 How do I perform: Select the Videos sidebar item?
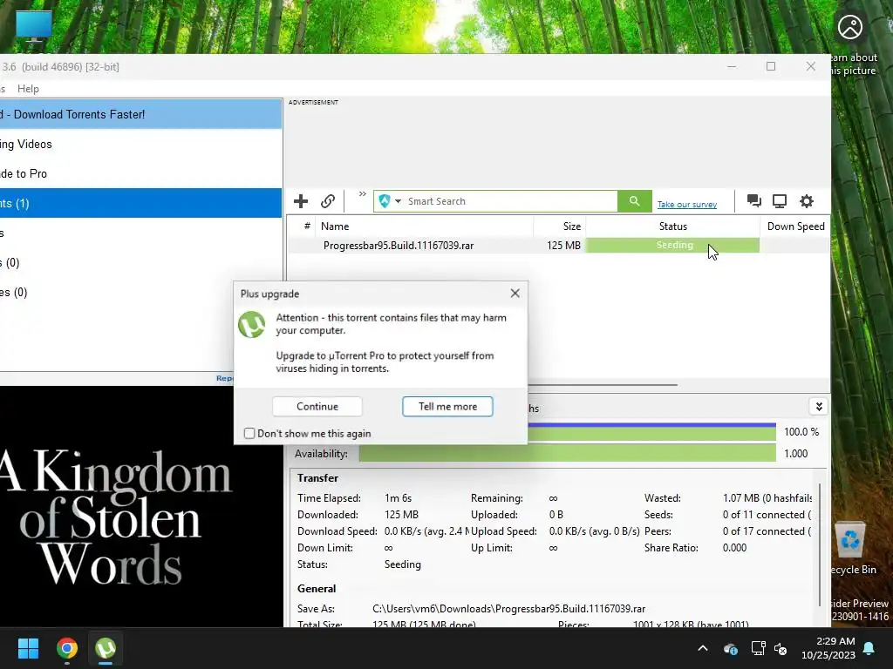click(140, 144)
